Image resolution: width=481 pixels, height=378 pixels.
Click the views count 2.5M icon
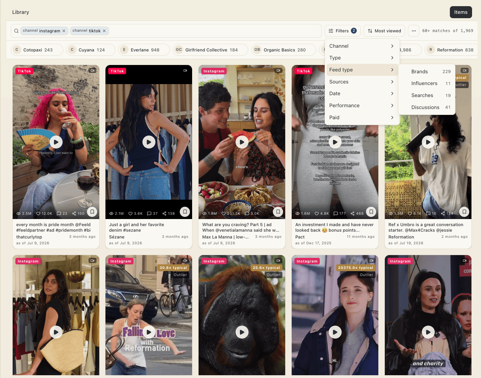pyautogui.click(x=18, y=213)
